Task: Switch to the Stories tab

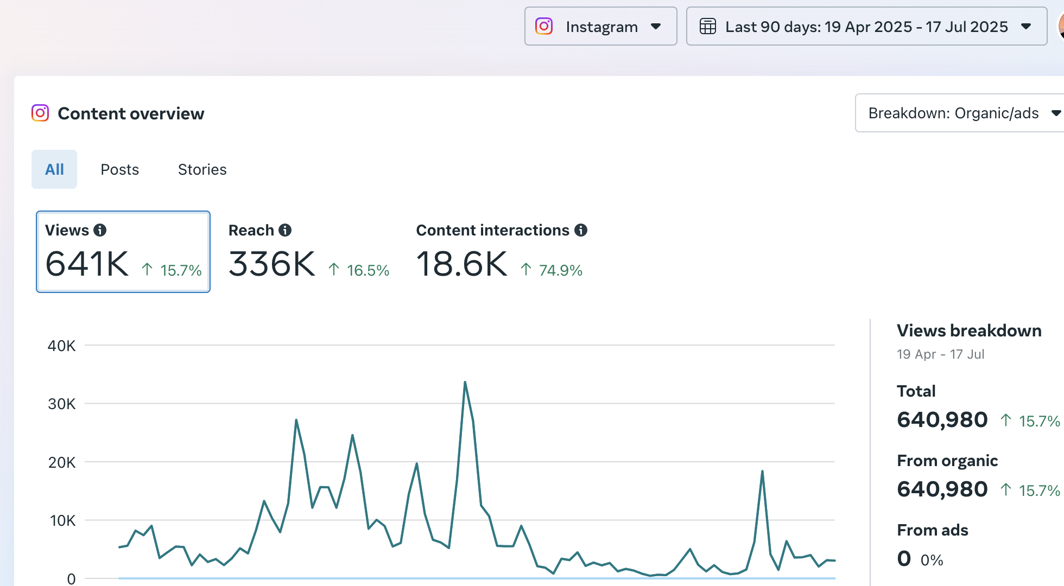Action: pos(202,169)
